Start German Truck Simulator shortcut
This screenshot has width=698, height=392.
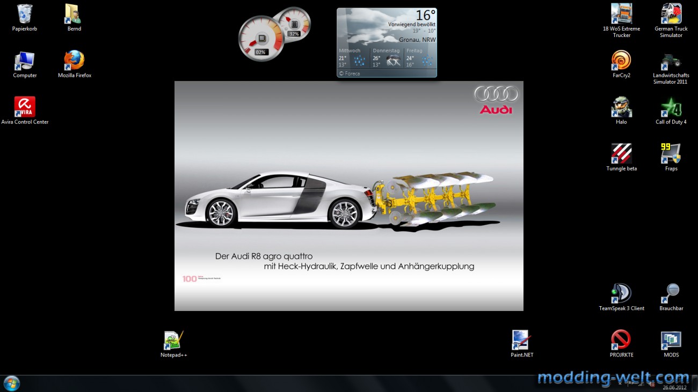pyautogui.click(x=671, y=20)
